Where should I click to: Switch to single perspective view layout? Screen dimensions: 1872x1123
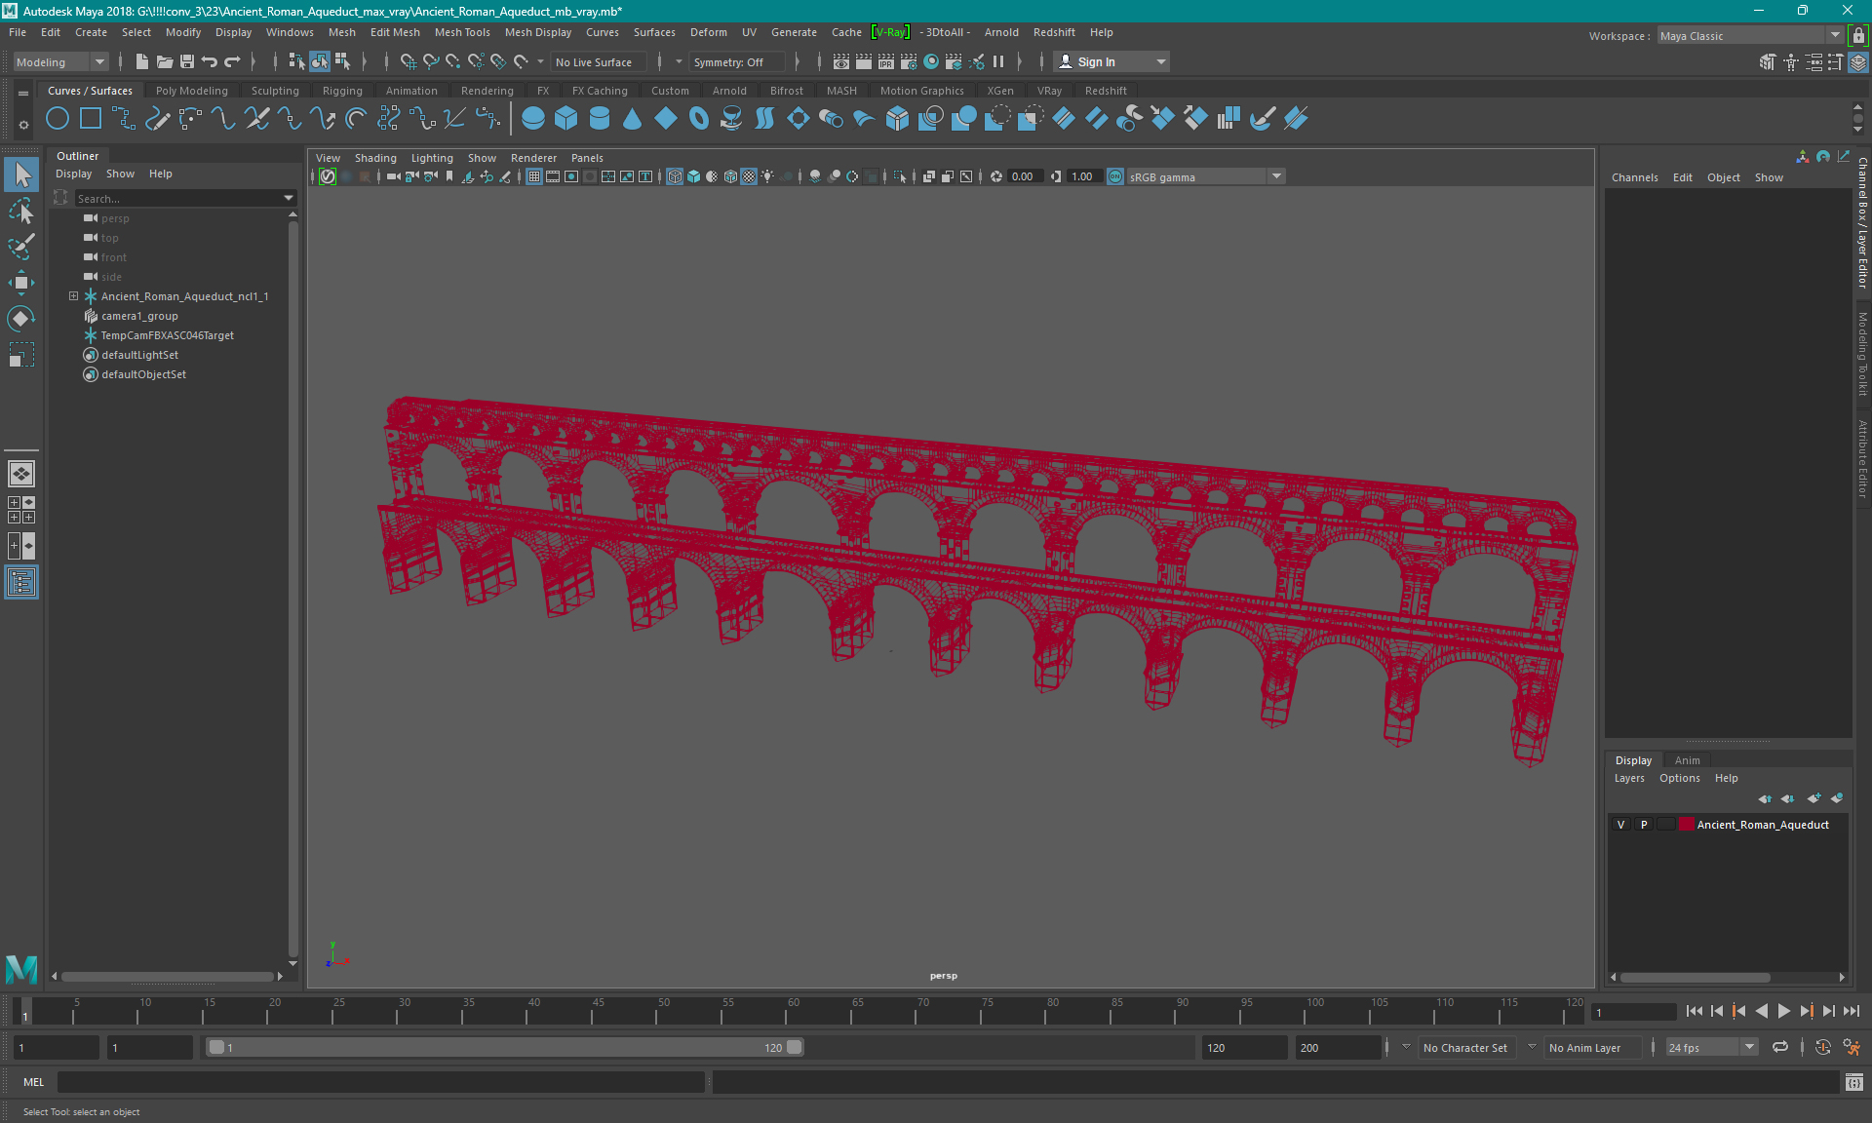click(21, 474)
